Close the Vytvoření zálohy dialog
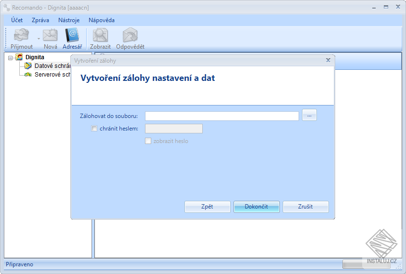Screen dimensions: 406x274 coord(328,60)
